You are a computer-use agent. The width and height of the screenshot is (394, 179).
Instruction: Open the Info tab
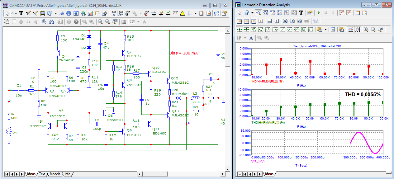[x=67, y=174]
